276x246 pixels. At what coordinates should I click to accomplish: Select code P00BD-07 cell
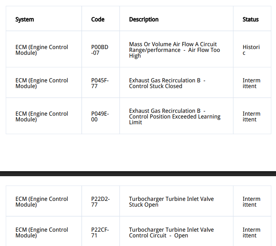click(100, 50)
